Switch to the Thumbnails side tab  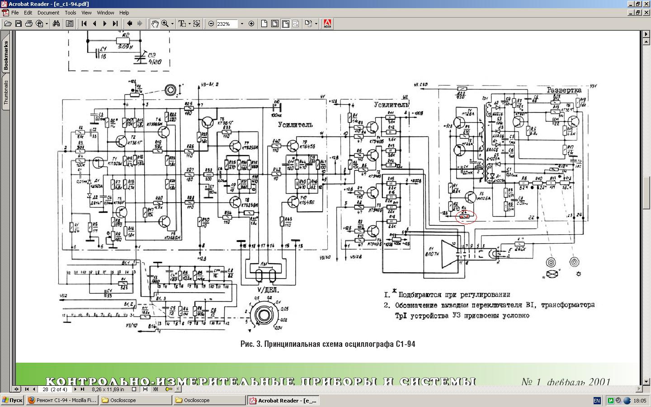click(x=6, y=92)
